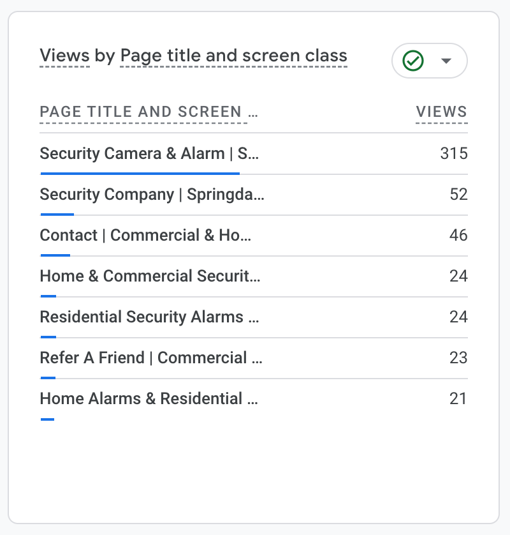This screenshot has width=510, height=535.
Task: Click the "Contact | Commercial & Ho…" row title
Action: tap(145, 235)
